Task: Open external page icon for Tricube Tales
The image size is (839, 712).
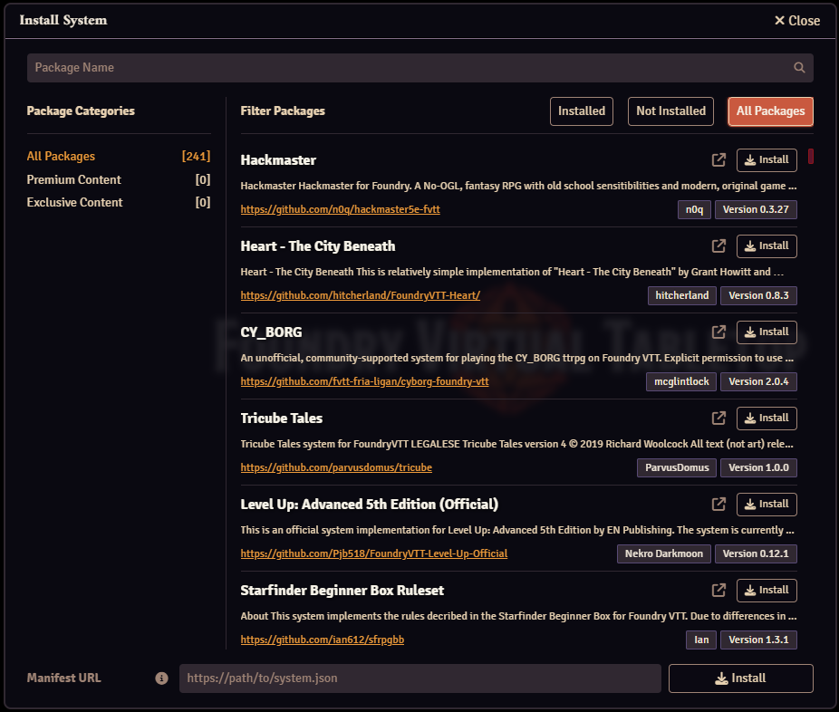Action: 718,419
